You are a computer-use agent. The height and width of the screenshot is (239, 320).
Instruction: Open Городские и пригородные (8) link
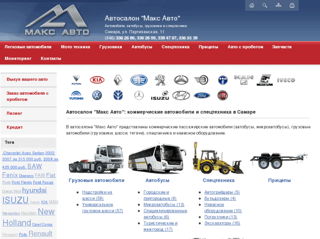coord(160,195)
